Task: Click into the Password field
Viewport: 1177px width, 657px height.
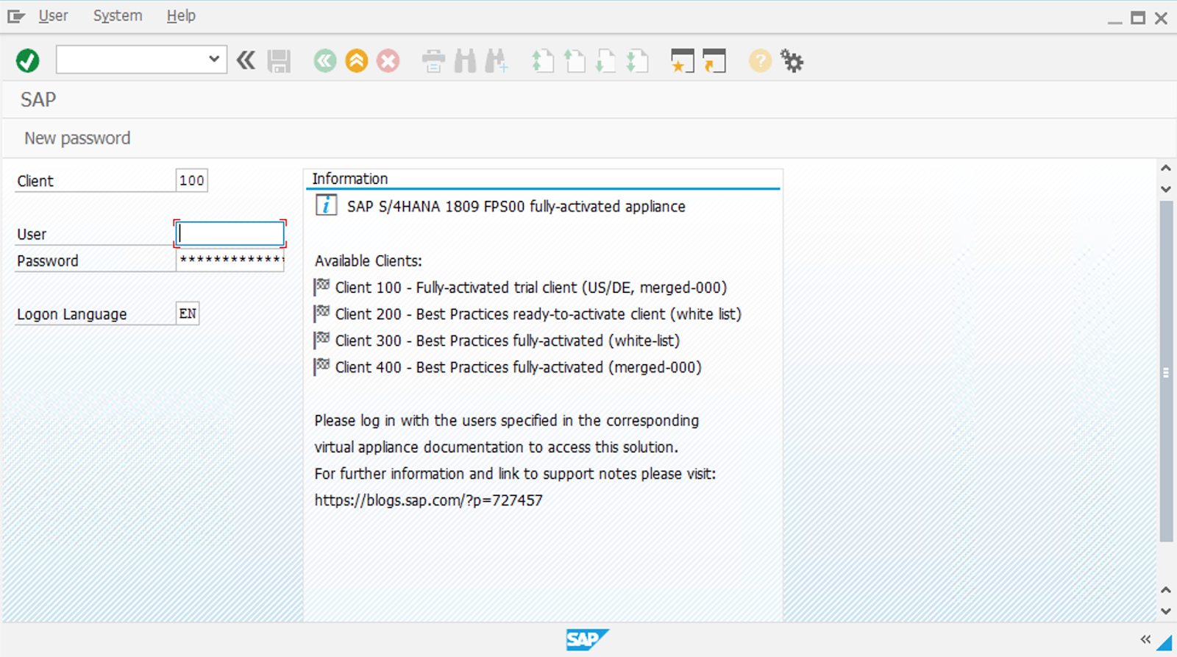Action: 230,260
